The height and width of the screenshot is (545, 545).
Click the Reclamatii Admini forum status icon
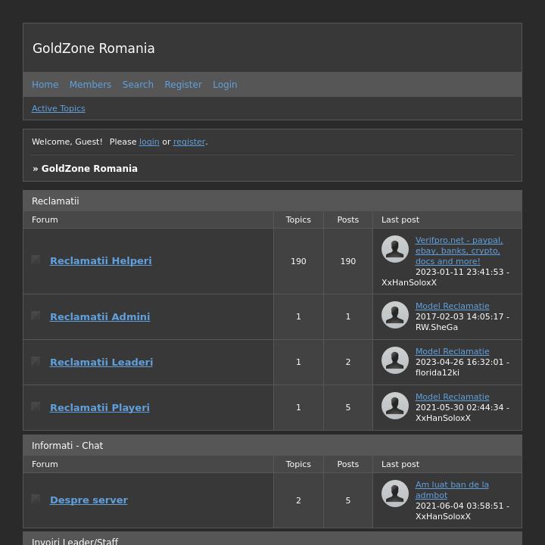(x=36, y=316)
